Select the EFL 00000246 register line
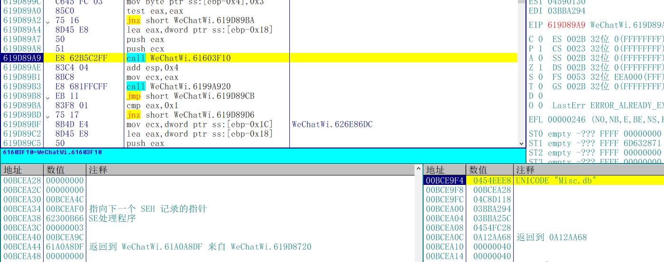 pyautogui.click(x=596, y=120)
